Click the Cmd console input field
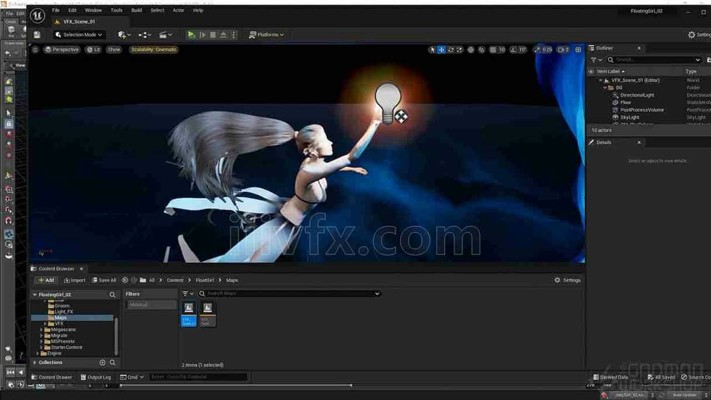 tap(198, 377)
